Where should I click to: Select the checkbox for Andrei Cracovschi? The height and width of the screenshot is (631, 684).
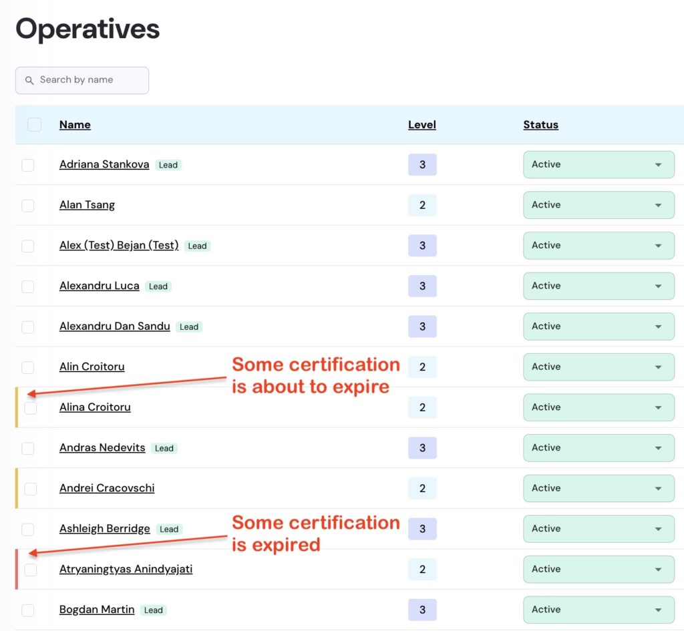[31, 489]
